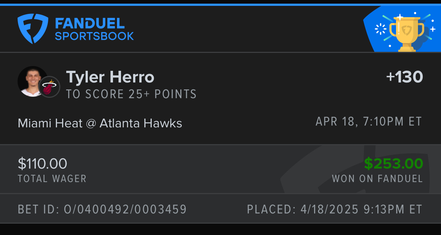Select the TO SCORE 25+ POINTS market
This screenshot has width=441, height=235.
pyautogui.click(x=131, y=94)
